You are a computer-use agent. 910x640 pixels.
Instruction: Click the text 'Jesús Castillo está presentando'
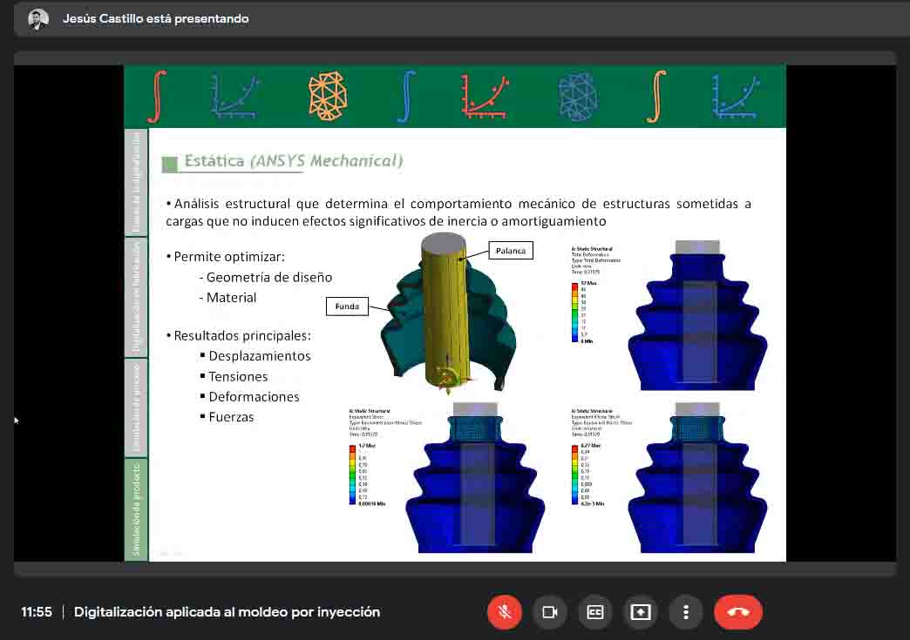coord(155,18)
